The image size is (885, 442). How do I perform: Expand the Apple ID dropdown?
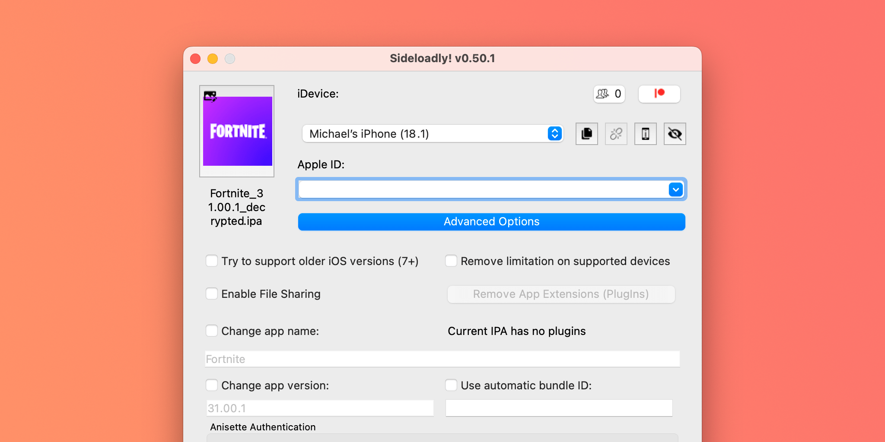pyautogui.click(x=676, y=189)
